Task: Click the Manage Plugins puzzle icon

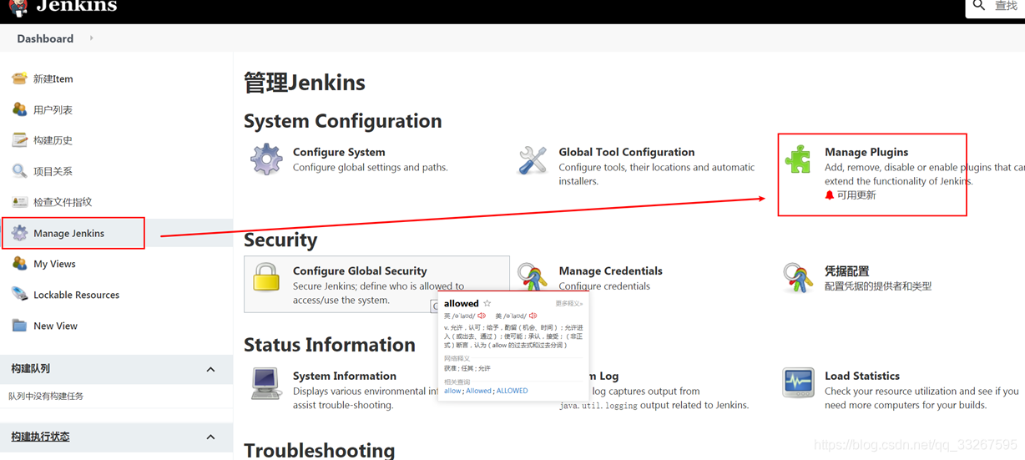Action: point(798,159)
